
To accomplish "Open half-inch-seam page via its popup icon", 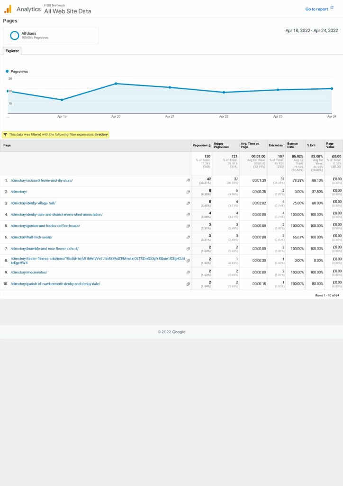I will (x=188, y=237).
